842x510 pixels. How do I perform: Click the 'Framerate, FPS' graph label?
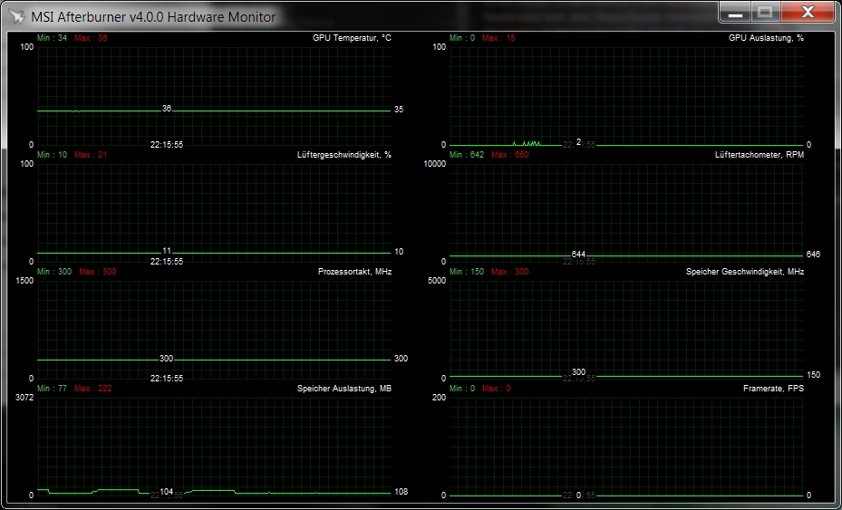coord(773,389)
